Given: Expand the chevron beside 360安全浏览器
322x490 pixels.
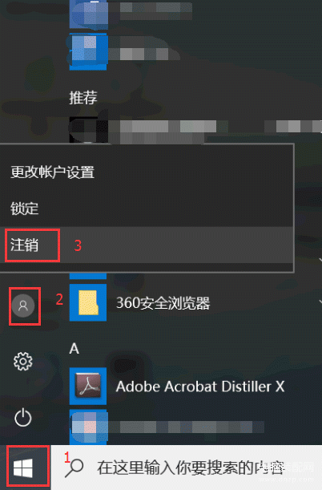Looking at the screenshot, I should click(320, 302).
